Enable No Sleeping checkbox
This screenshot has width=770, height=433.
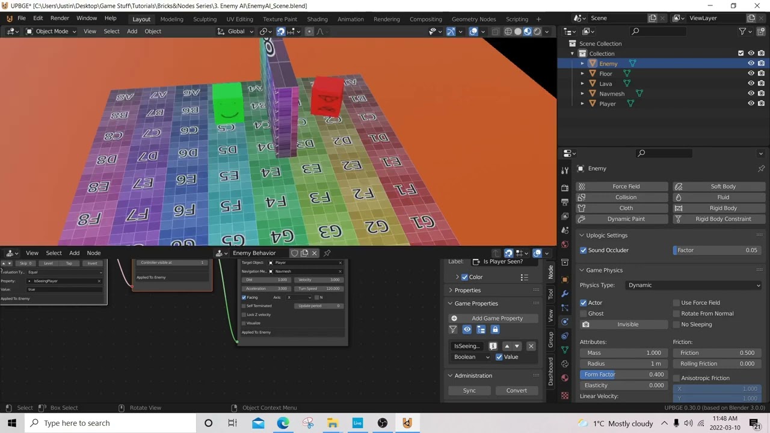pos(676,324)
